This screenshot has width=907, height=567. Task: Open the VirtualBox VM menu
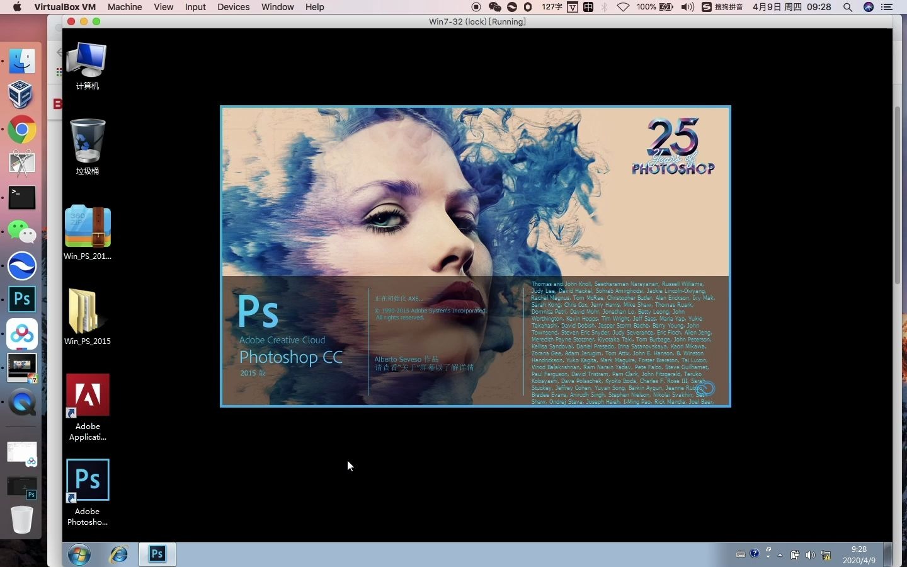(65, 7)
